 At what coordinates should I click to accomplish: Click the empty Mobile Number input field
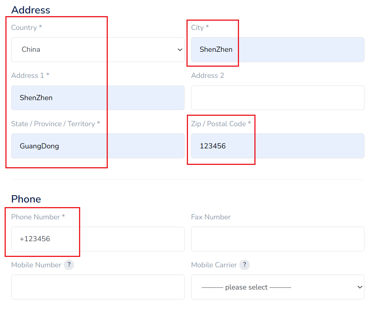pyautogui.click(x=97, y=287)
